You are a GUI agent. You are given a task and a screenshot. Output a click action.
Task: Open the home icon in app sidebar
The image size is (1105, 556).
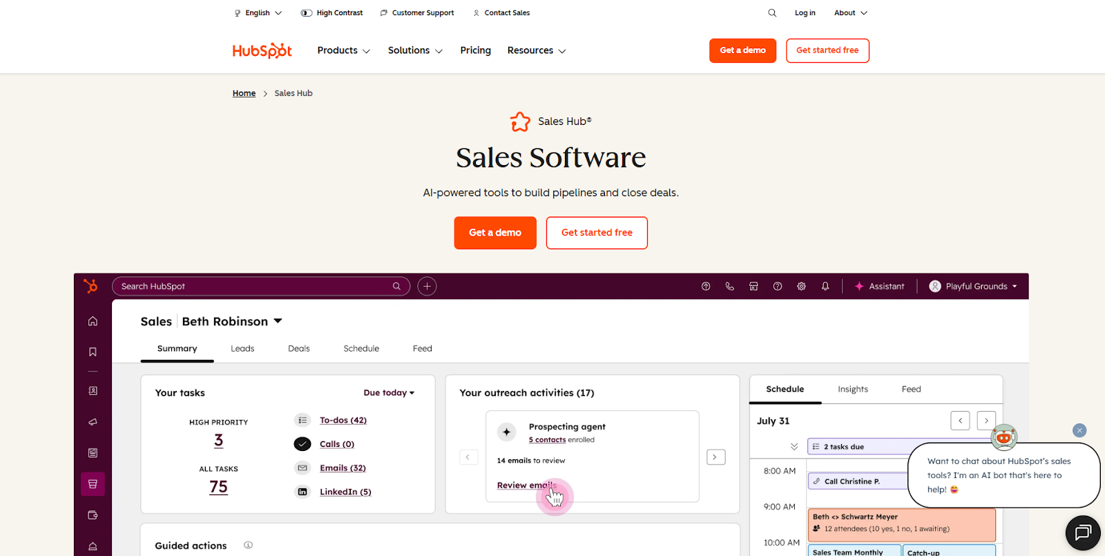tap(93, 321)
